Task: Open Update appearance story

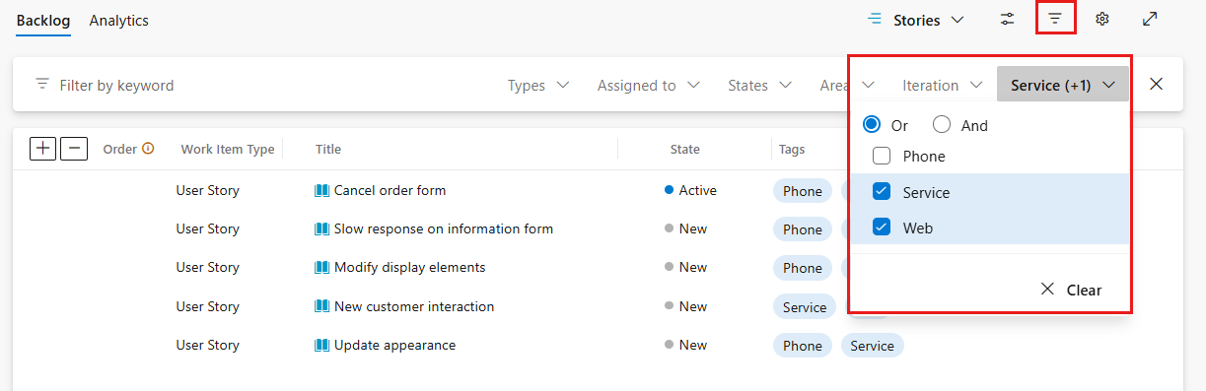Action: point(395,345)
